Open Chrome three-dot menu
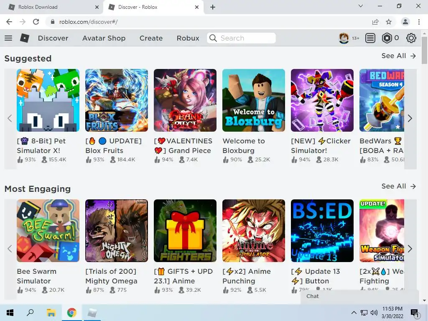This screenshot has height=321, width=428. (x=419, y=22)
